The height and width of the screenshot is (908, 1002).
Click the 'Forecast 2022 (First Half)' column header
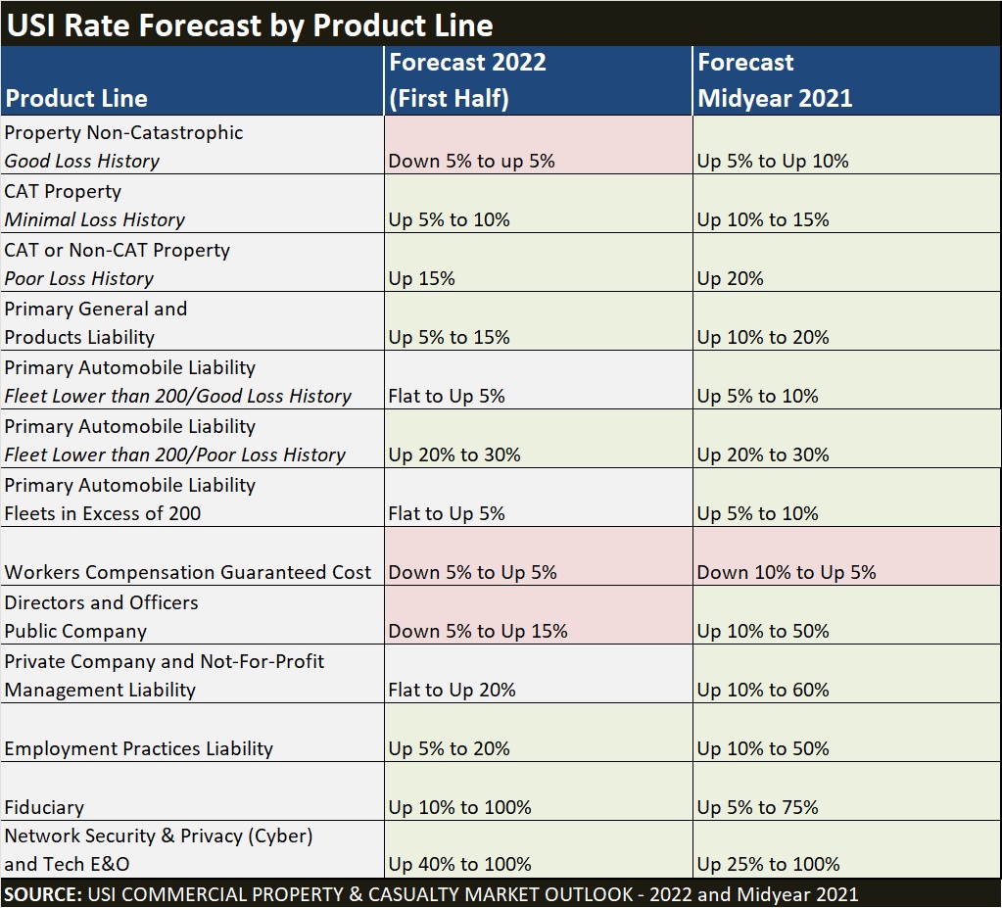(467, 80)
